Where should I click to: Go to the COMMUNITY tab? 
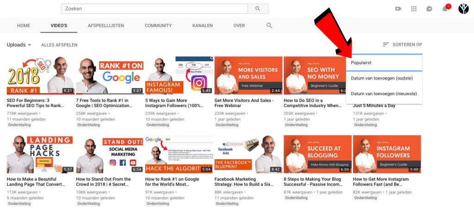click(158, 25)
